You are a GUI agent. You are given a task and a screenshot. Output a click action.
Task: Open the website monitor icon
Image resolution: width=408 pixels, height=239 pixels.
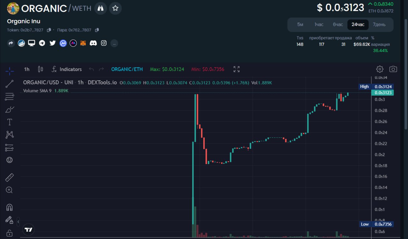coord(32,43)
